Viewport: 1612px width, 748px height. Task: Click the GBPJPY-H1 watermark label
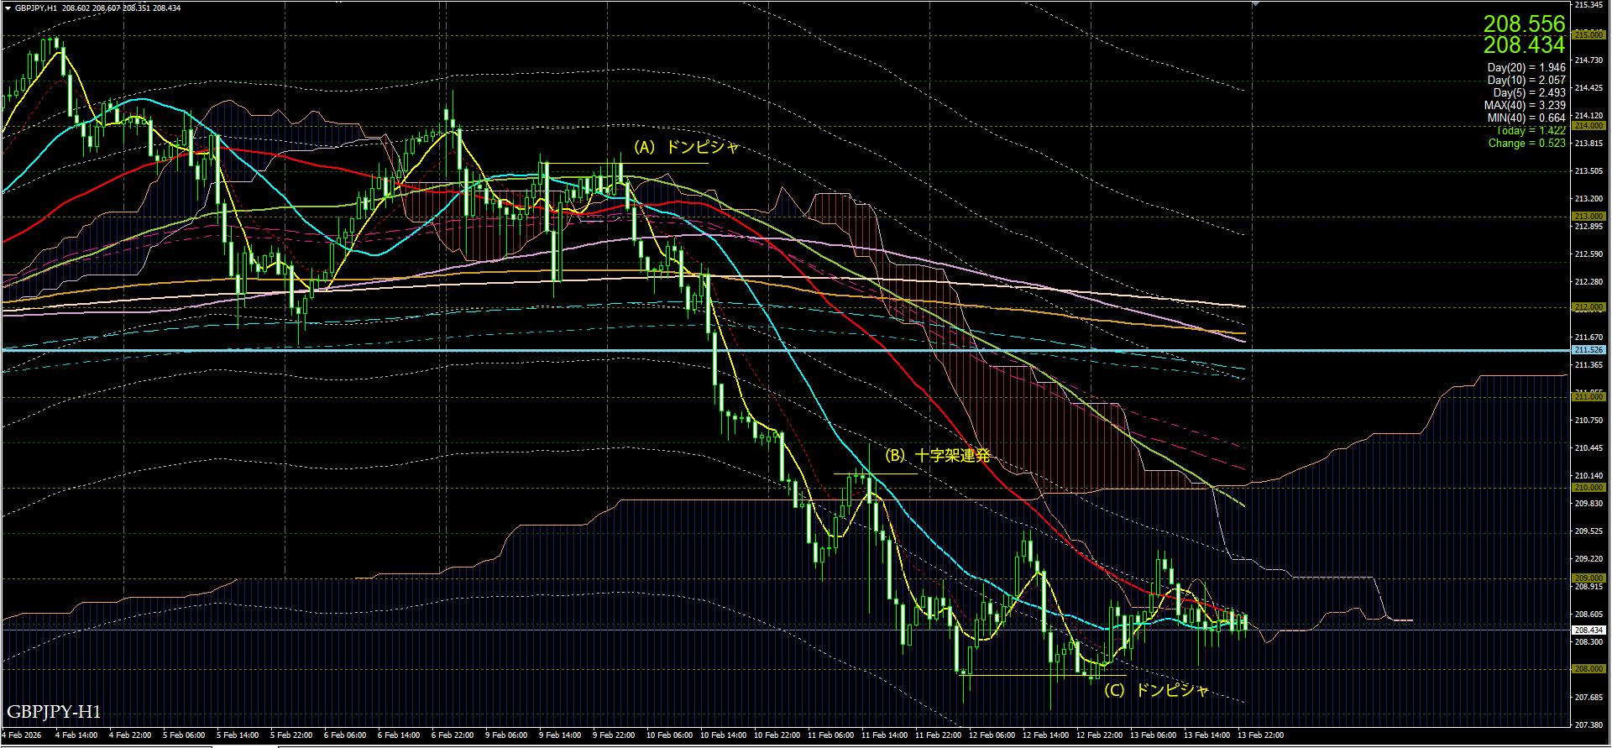coord(54,712)
